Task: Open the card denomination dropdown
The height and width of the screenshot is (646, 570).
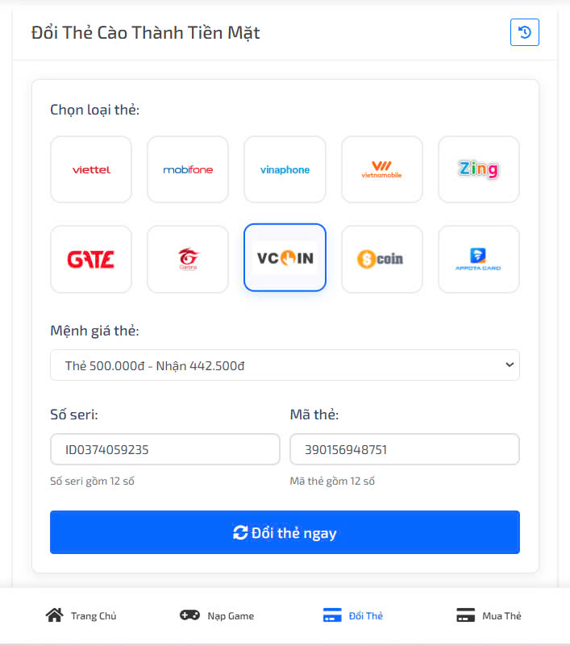Action: (x=285, y=365)
